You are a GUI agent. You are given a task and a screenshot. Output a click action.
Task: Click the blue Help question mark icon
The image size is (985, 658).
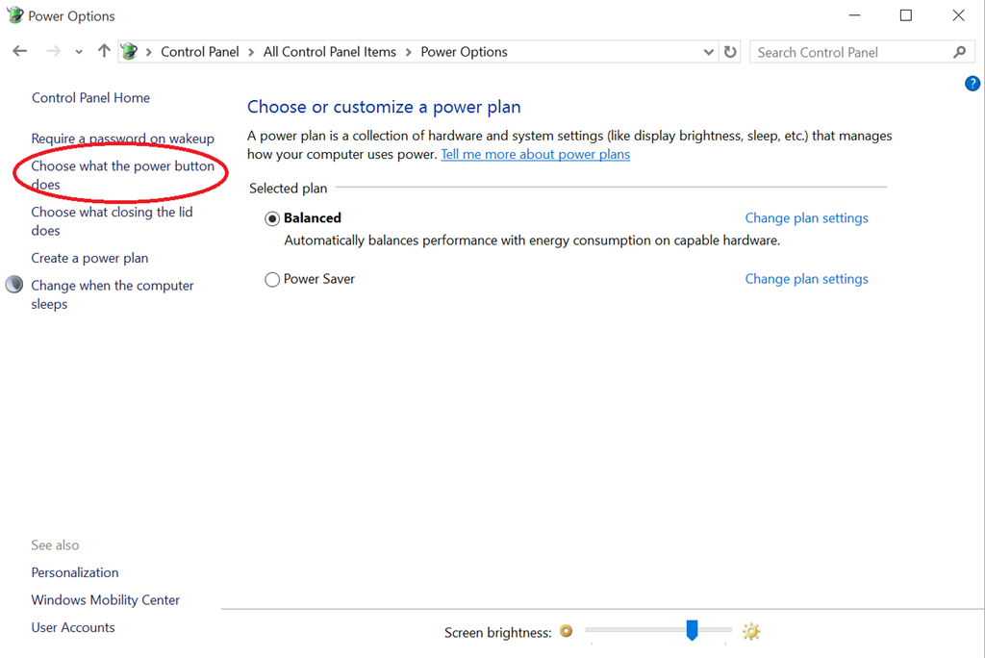972,84
